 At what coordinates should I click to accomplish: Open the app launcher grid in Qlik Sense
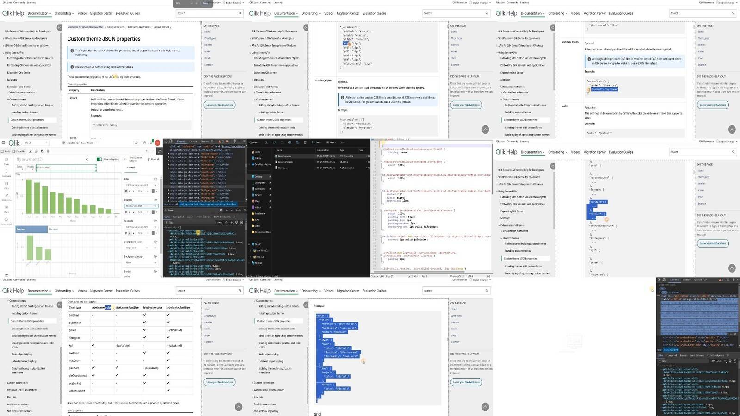pyautogui.click(x=3, y=143)
